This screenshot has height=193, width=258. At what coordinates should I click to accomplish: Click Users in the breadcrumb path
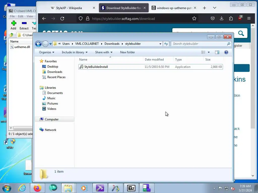pyautogui.click(x=66, y=44)
